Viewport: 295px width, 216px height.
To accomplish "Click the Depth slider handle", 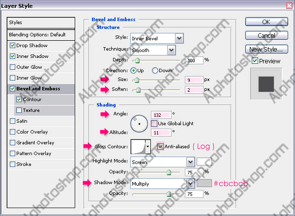I will (x=138, y=60).
